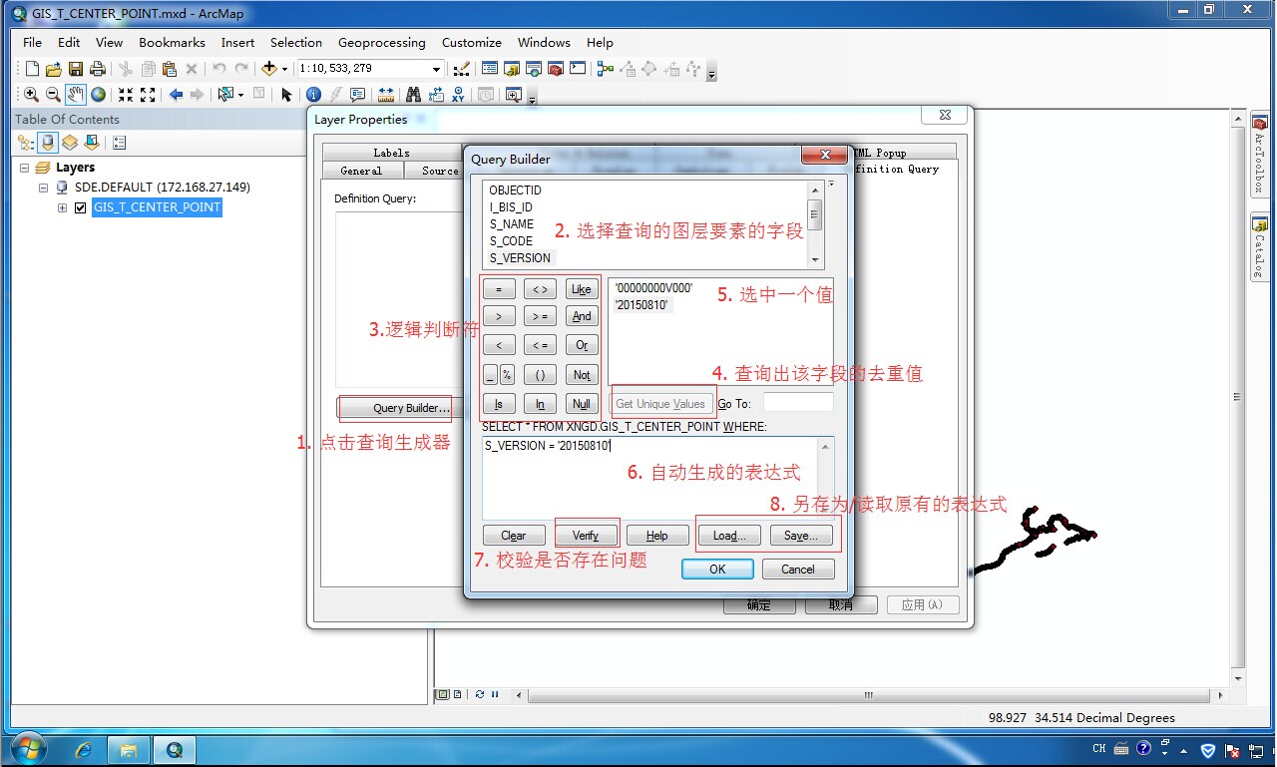Switch to the Labels tab in Layer Properties
The height and width of the screenshot is (767, 1277).
coord(391,153)
